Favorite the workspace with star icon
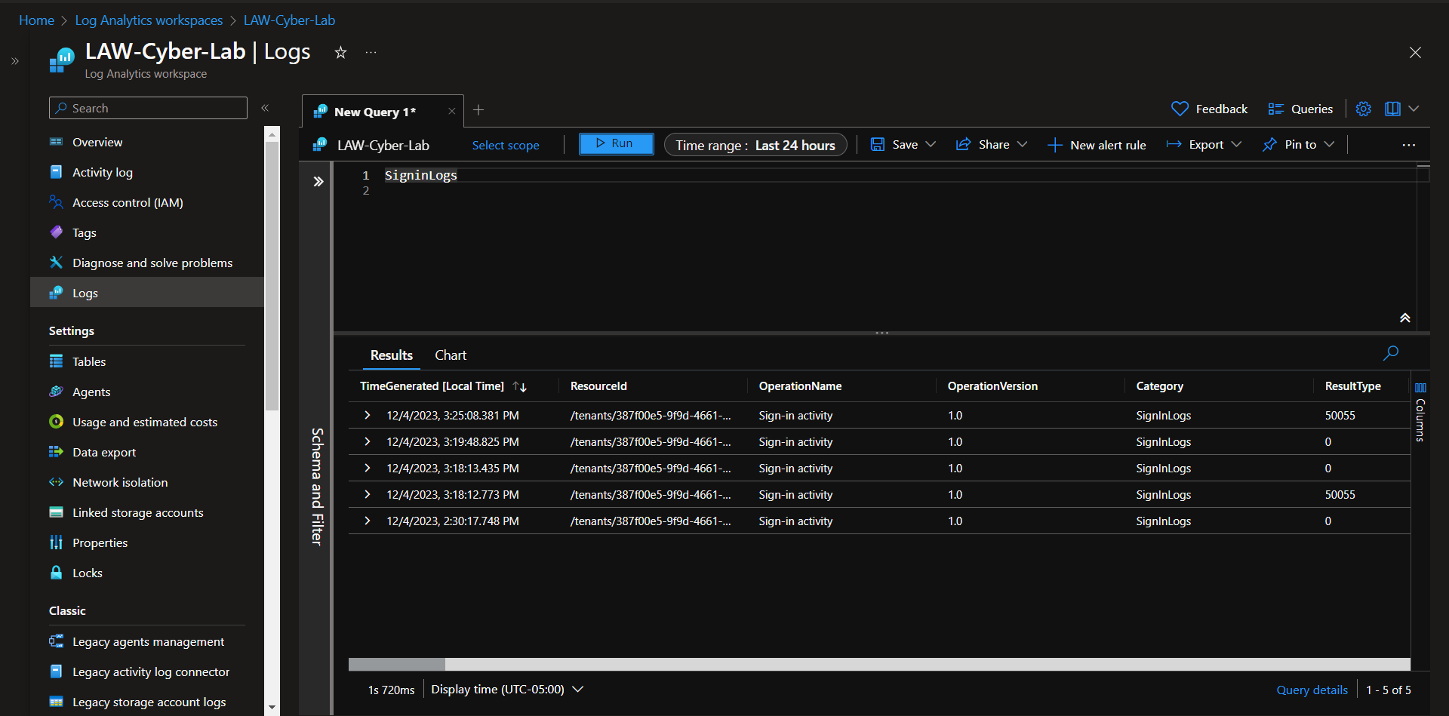Viewport: 1449px width, 716px height. tap(340, 52)
